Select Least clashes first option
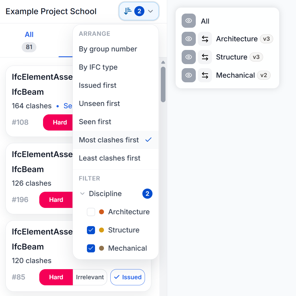 point(110,158)
